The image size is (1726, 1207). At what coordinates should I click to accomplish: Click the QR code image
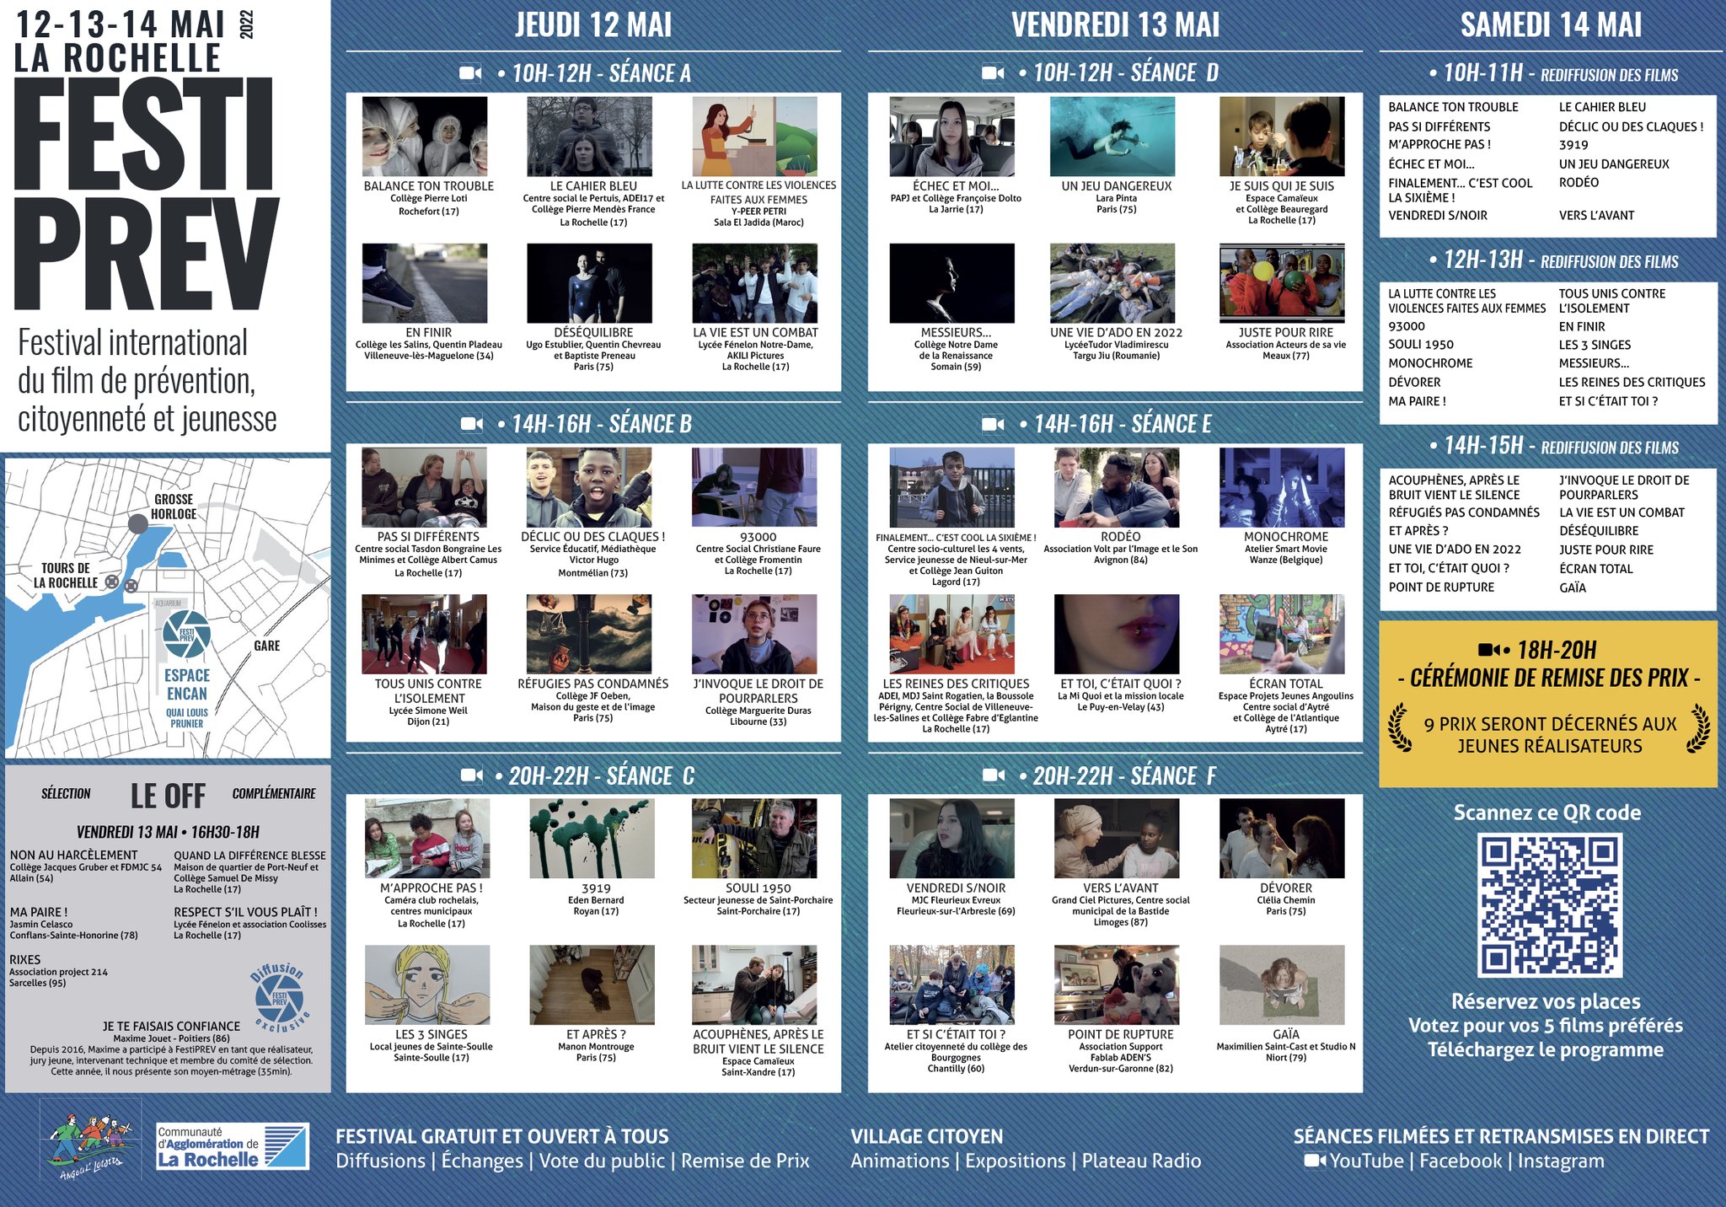pyautogui.click(x=1548, y=905)
